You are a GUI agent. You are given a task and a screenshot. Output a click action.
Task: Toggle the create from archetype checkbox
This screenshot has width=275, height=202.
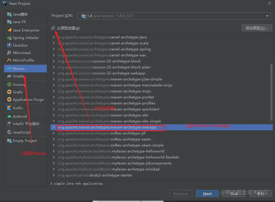(53, 28)
